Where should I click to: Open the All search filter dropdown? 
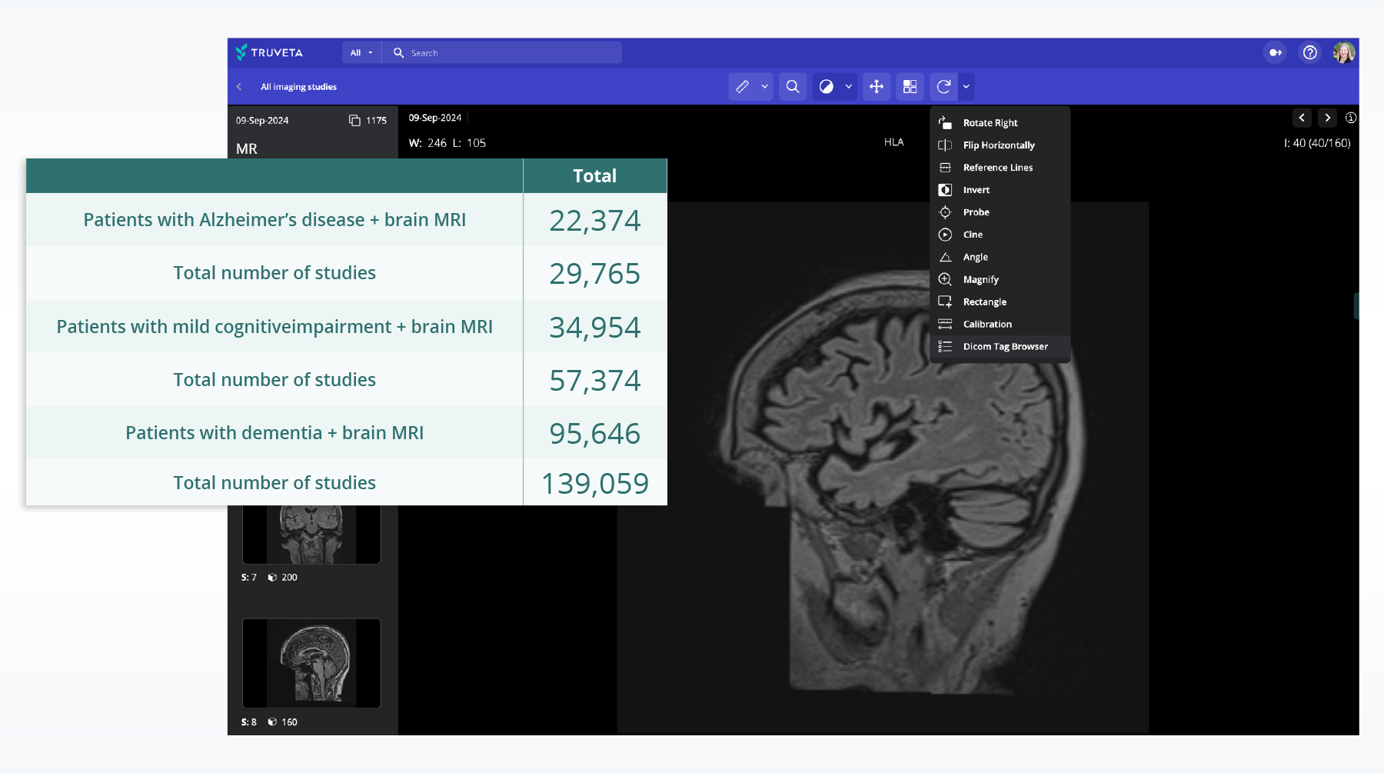point(361,53)
